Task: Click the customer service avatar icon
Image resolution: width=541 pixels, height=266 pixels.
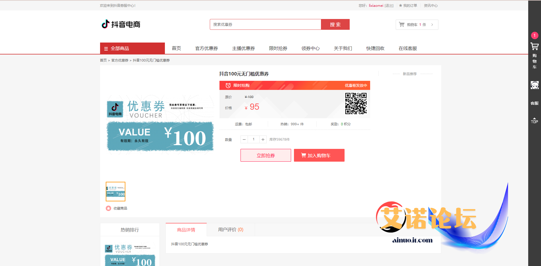Action: [534, 85]
